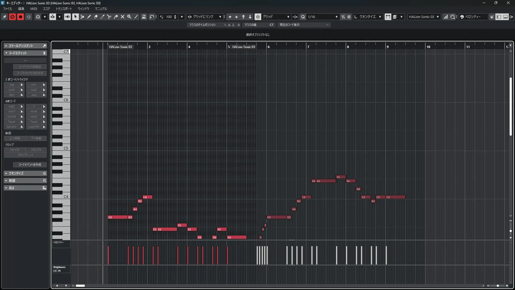Open the トランスポート menu
Viewport: 515px width, 290px height.
[x=64, y=9]
